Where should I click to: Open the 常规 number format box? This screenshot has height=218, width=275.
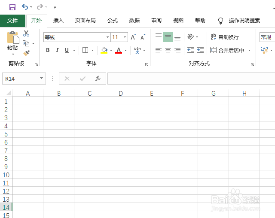click(x=267, y=37)
